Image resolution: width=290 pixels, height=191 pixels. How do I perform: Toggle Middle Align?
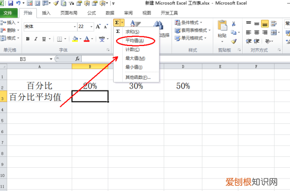coord(257,24)
